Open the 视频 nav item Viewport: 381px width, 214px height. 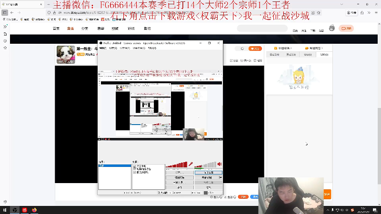coord(115,29)
